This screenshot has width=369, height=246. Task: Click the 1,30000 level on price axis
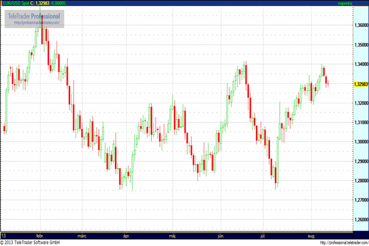click(361, 142)
